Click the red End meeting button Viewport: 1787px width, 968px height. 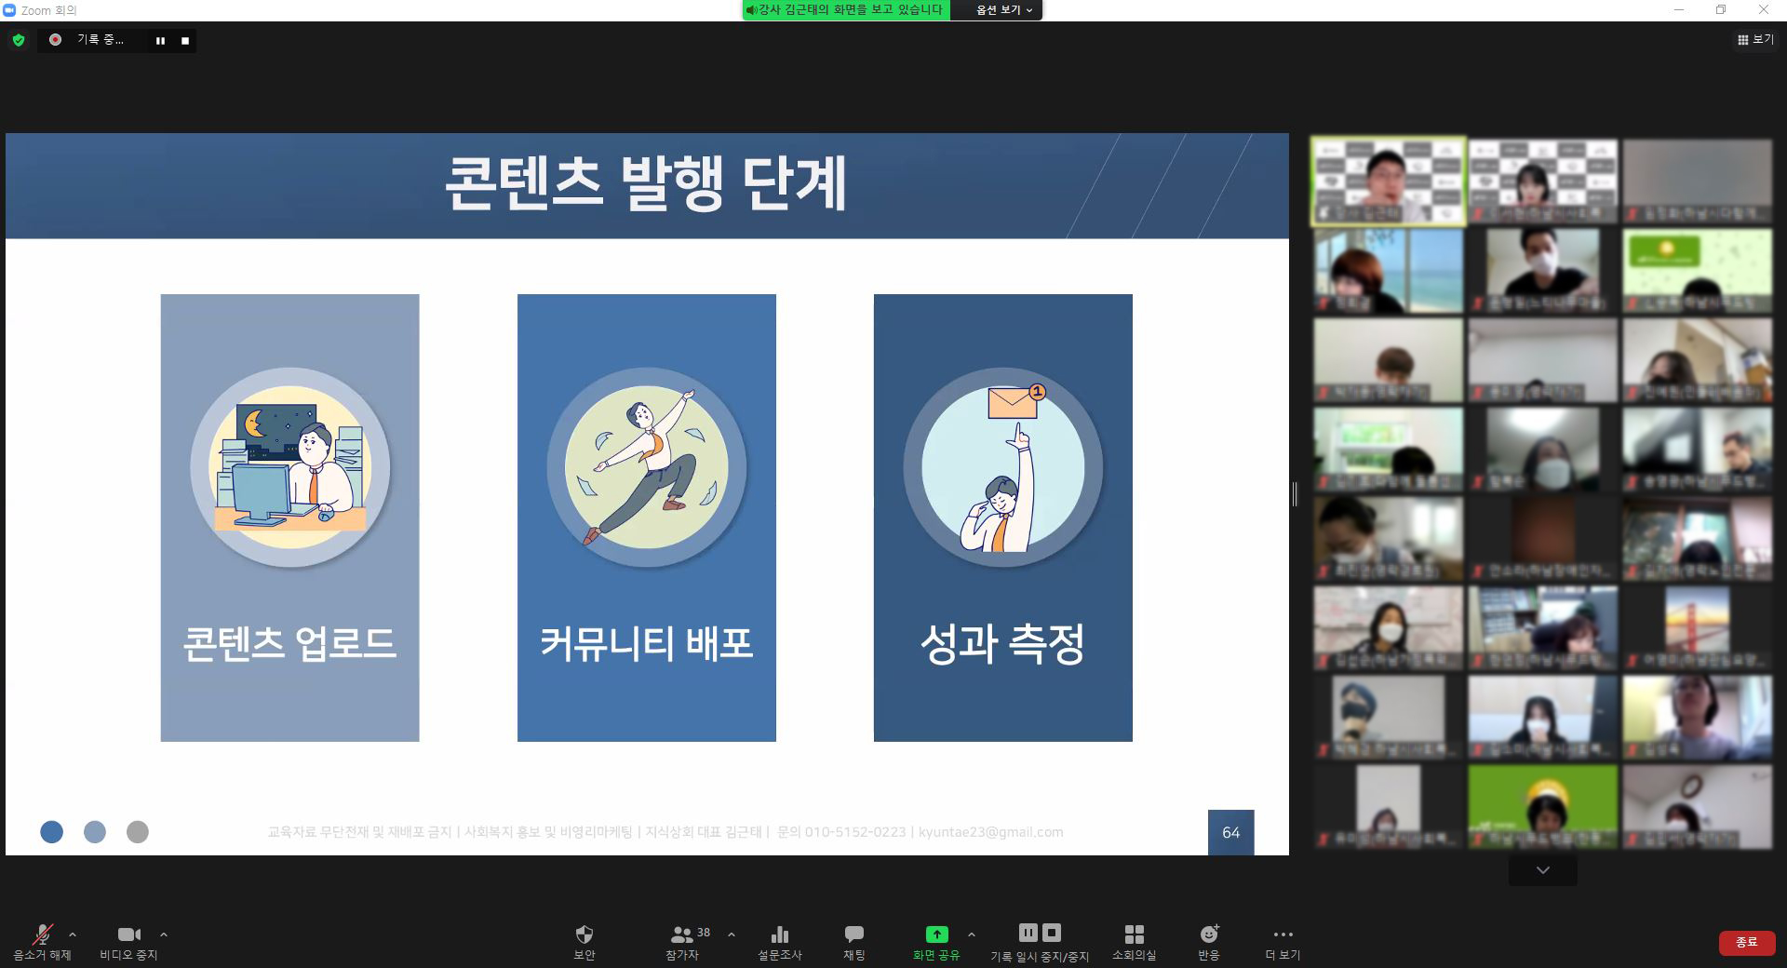[x=1746, y=942]
